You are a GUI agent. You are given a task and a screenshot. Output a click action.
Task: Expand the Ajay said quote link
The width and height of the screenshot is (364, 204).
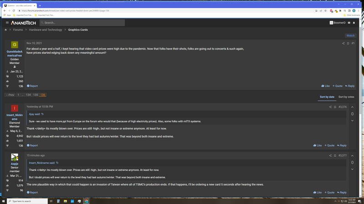click(x=36, y=114)
